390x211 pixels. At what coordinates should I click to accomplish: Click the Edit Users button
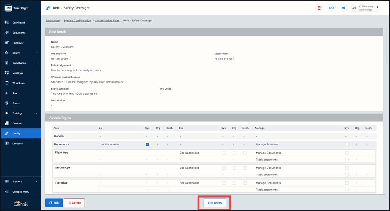(215, 203)
